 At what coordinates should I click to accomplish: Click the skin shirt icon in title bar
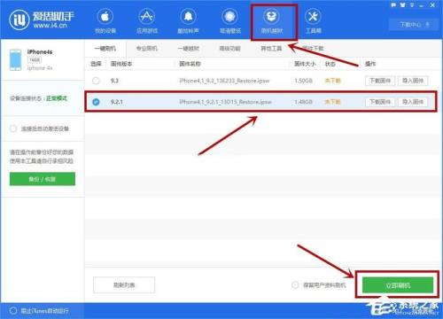point(403,5)
